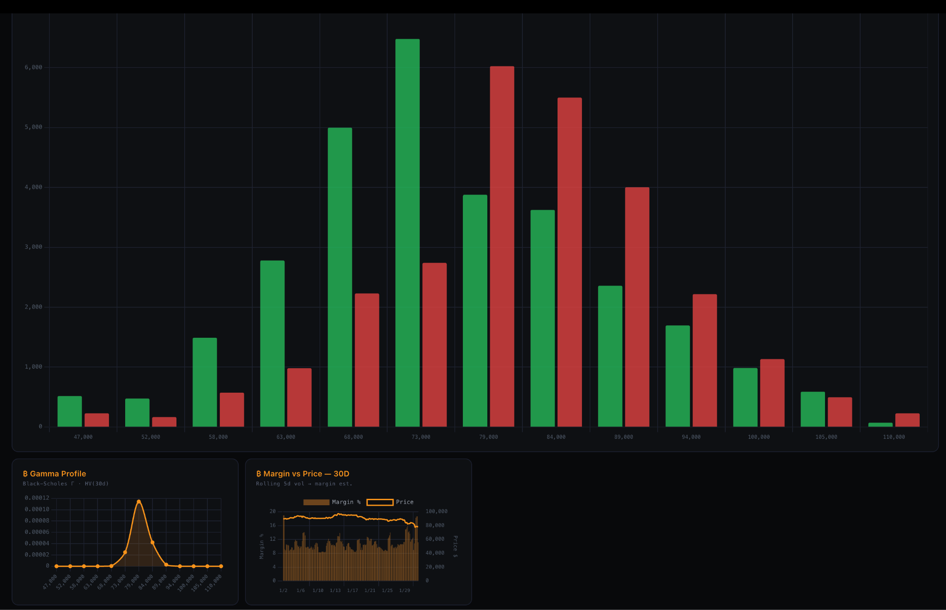Click the 1/17 date label on margin chart
This screenshot has height=610, width=946.
point(352,591)
